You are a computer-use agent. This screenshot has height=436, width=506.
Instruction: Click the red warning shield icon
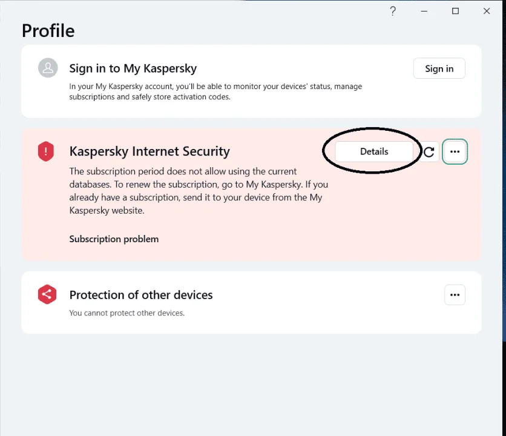point(46,151)
